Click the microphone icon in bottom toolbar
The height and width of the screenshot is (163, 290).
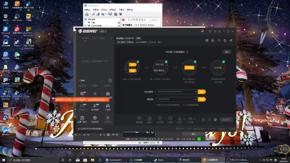[x=179, y=119]
